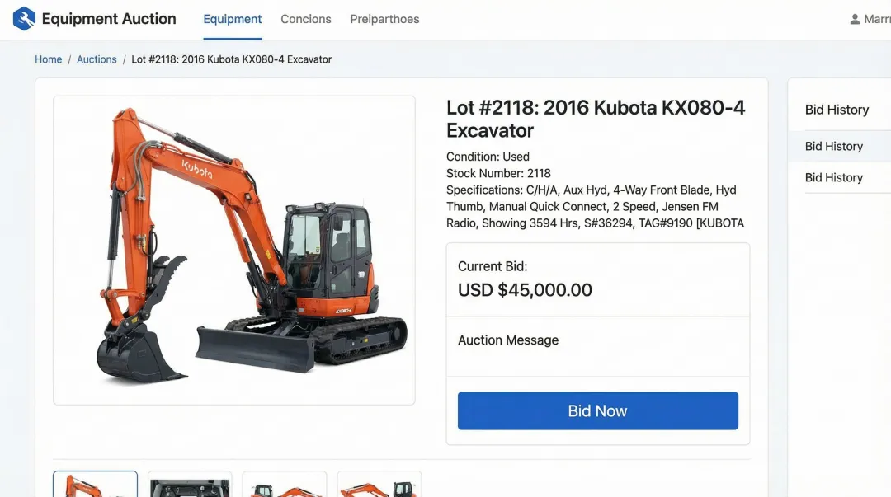This screenshot has height=497, width=891.
Task: Click the Equipment Auction site title
Action: coord(109,19)
